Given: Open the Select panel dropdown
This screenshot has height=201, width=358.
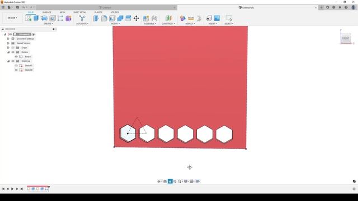Looking at the screenshot, I should tap(229, 23).
